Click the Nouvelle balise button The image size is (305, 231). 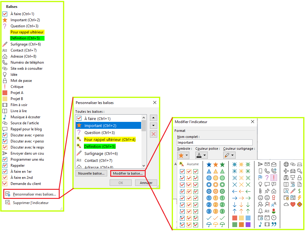91,173
